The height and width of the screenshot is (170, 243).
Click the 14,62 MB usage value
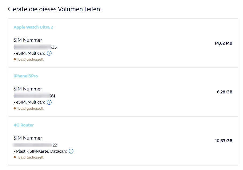(223, 43)
